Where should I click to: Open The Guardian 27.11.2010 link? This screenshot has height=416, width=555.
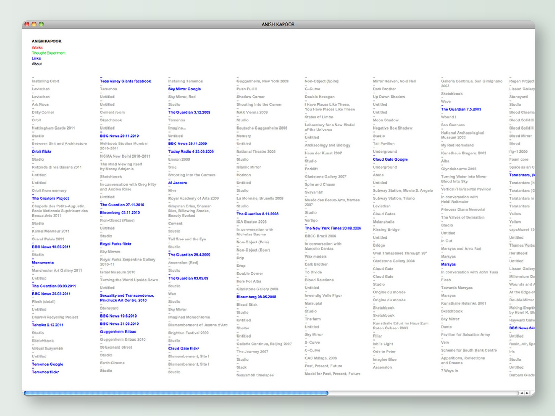point(122,205)
